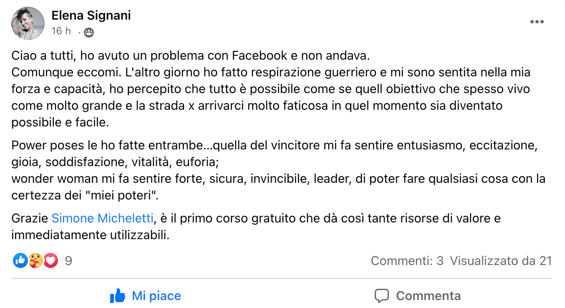Screen dimensions: 565x308
Task: Open the three-dot post options menu
Action: (x=537, y=22)
